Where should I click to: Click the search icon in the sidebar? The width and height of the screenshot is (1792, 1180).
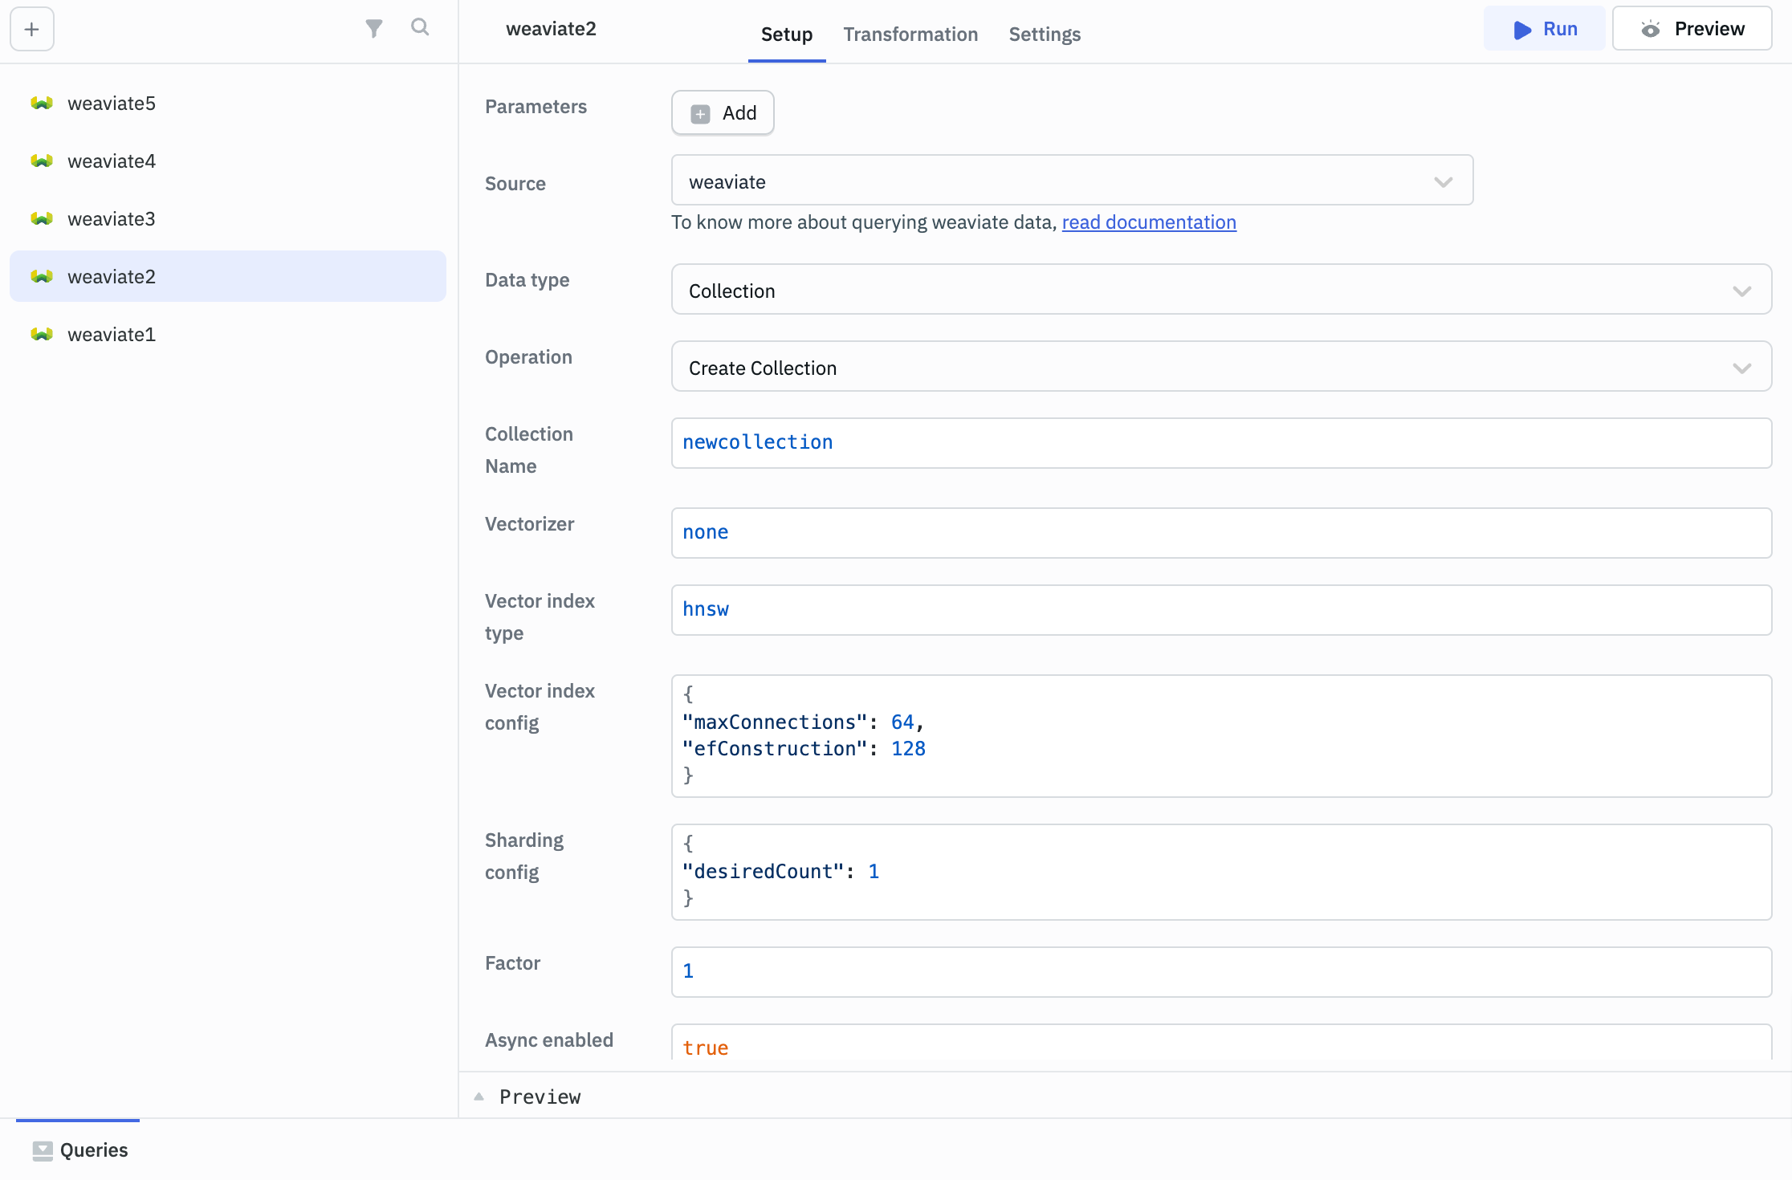click(x=421, y=26)
